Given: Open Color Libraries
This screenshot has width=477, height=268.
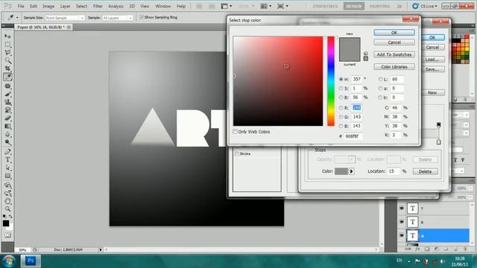Looking at the screenshot, I should click(x=394, y=66).
